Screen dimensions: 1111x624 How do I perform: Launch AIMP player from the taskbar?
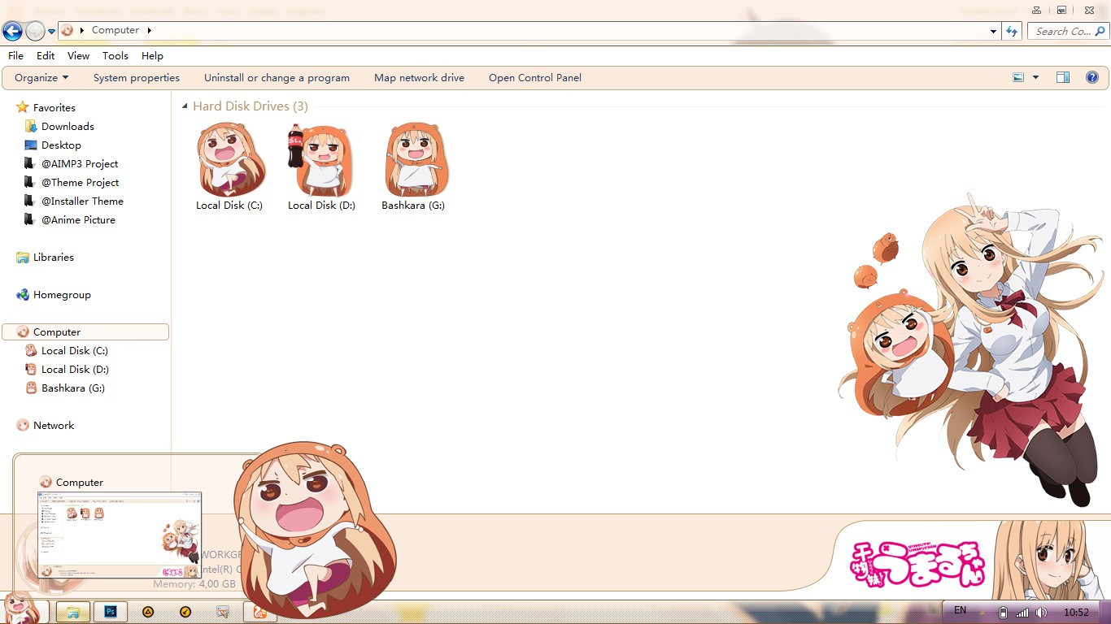click(x=149, y=612)
